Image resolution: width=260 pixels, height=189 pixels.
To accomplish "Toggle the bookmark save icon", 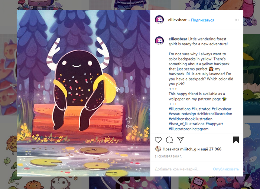I will 236,140.
